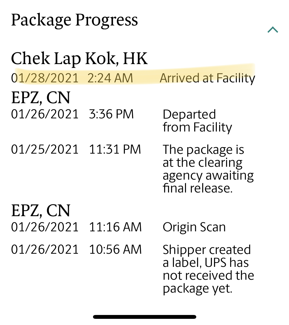Tap the Package Progress heading

[74, 20]
